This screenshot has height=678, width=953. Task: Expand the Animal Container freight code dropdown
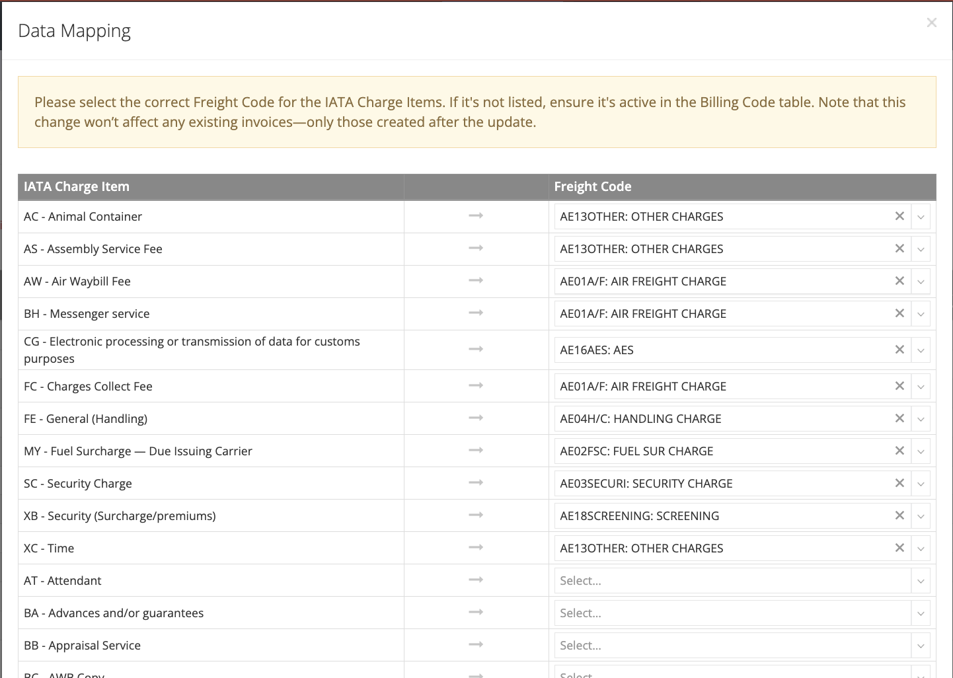(x=921, y=217)
